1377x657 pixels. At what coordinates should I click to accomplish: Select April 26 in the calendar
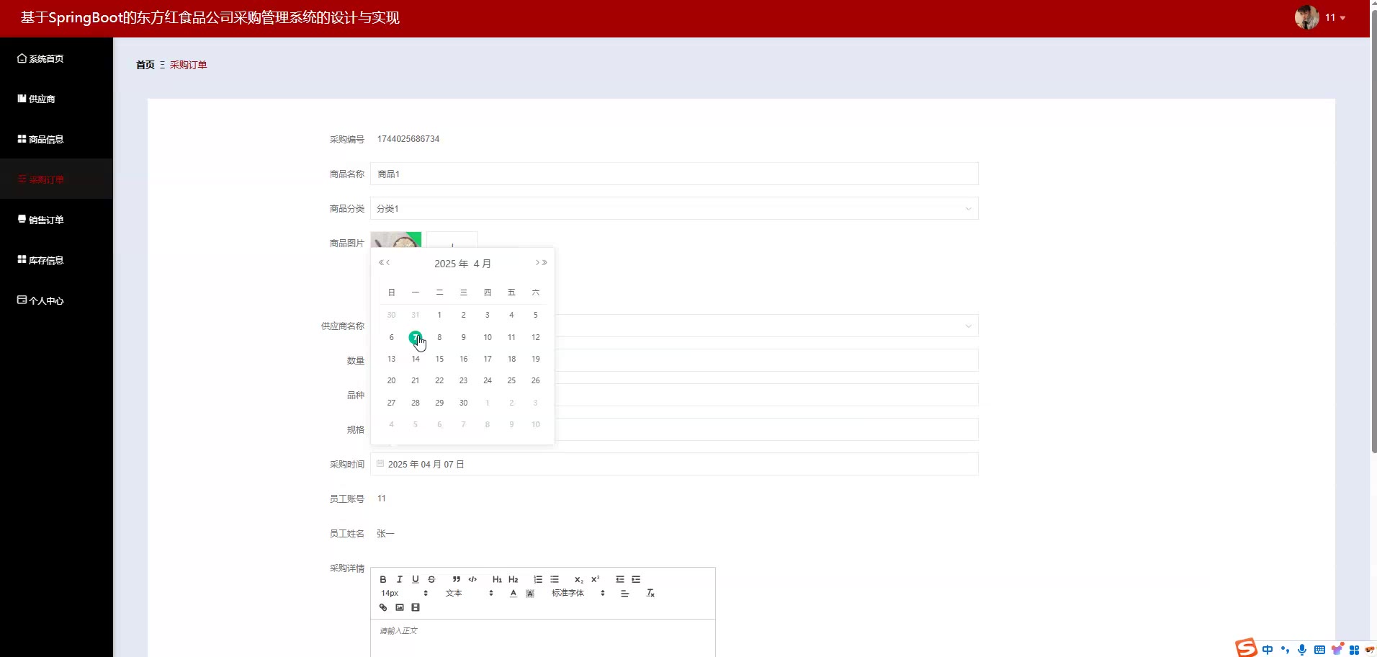tap(535, 380)
